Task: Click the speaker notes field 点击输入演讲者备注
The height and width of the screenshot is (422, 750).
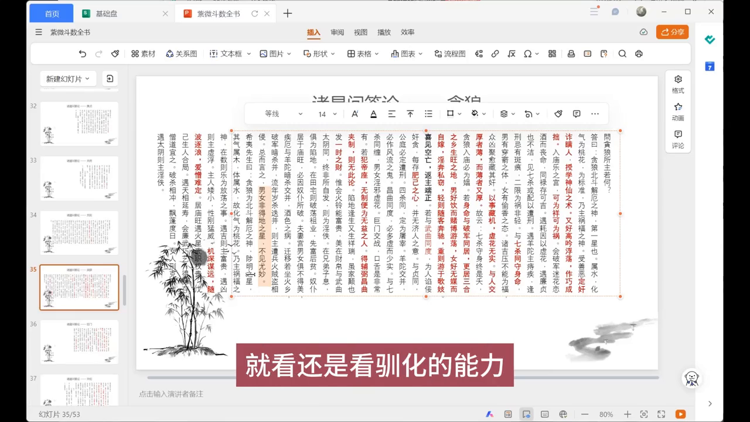Action: click(171, 394)
